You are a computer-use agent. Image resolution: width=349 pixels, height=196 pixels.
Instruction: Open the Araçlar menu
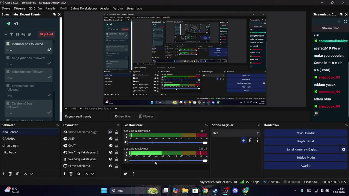click(x=105, y=8)
